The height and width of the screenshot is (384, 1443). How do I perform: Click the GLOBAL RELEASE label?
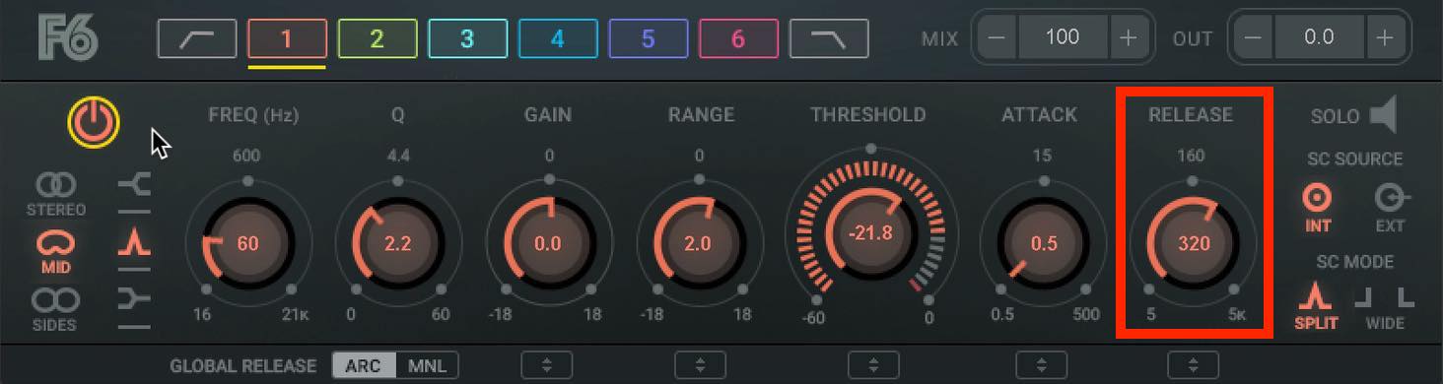click(x=243, y=366)
